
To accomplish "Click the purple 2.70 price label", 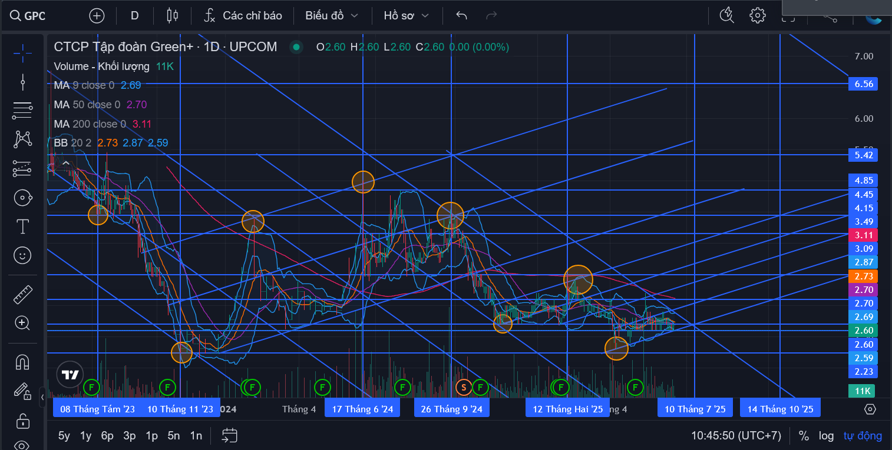I will coord(863,289).
